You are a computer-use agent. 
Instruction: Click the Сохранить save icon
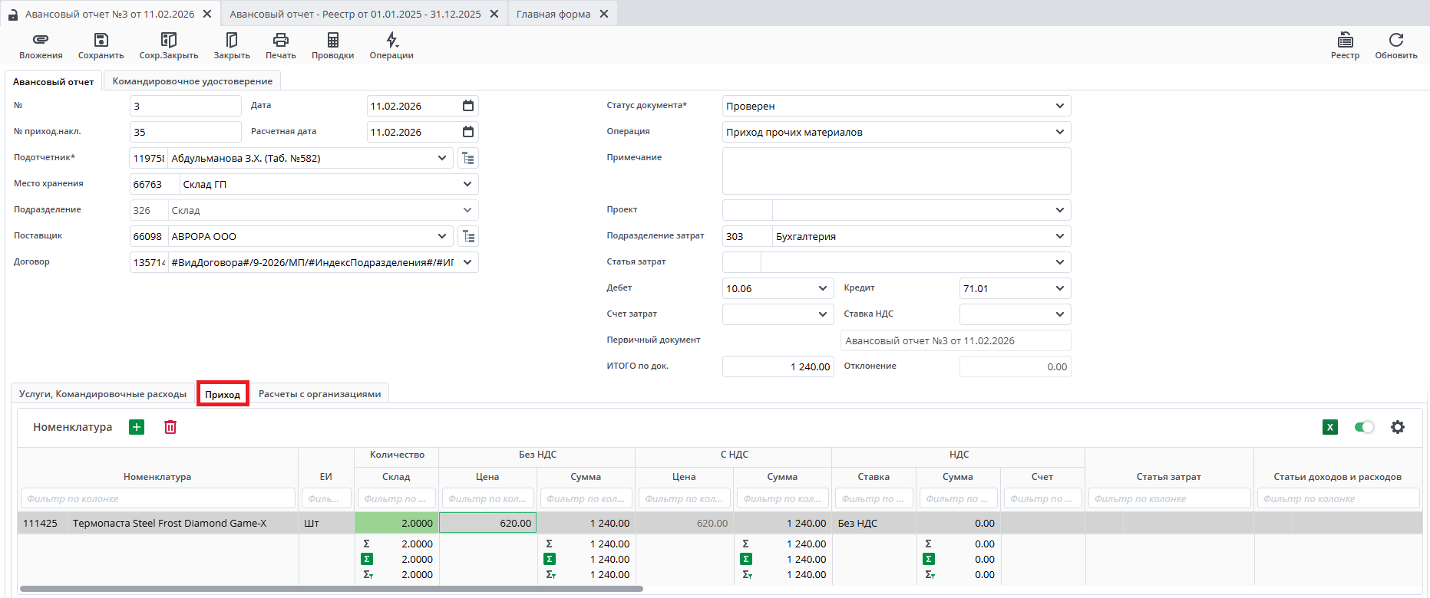[x=101, y=40]
